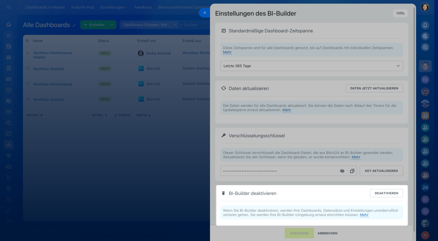Copy the encryption key to clipboard

click(352, 171)
